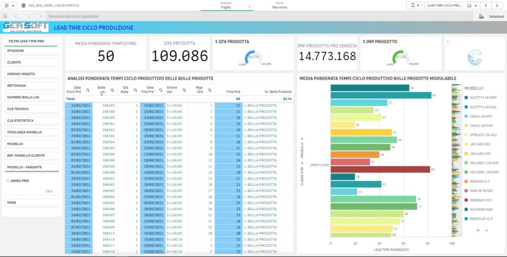The image size is (507, 257).
Task: Switch to the Racconto tab
Action: coord(280,5)
